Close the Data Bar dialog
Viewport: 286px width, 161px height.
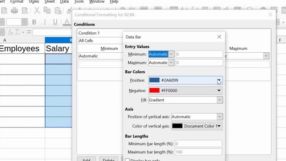pyautogui.click(x=219, y=37)
